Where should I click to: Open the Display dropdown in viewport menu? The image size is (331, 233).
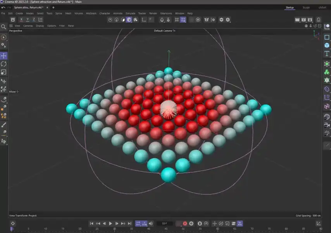click(40, 26)
